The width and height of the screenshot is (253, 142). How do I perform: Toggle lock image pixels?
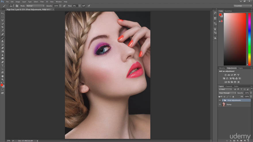point(227,97)
